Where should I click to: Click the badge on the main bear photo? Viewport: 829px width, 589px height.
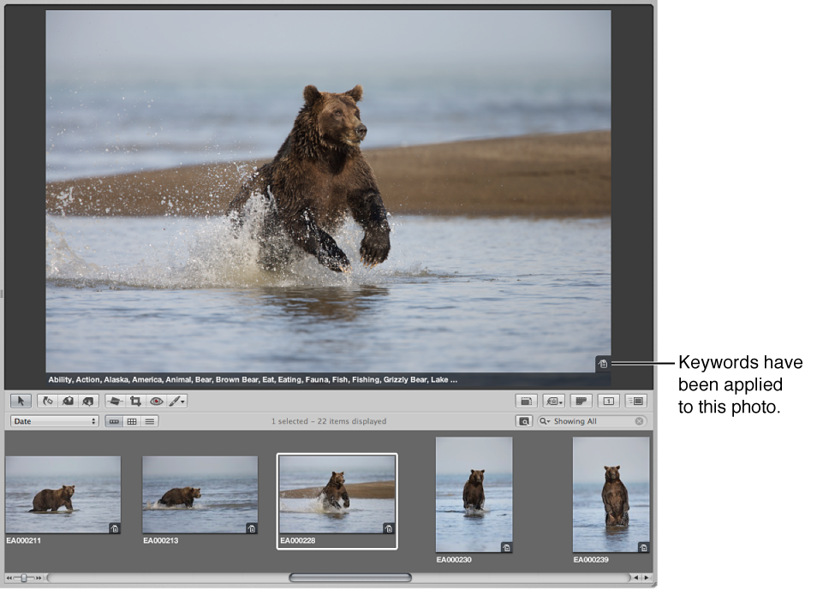[603, 364]
